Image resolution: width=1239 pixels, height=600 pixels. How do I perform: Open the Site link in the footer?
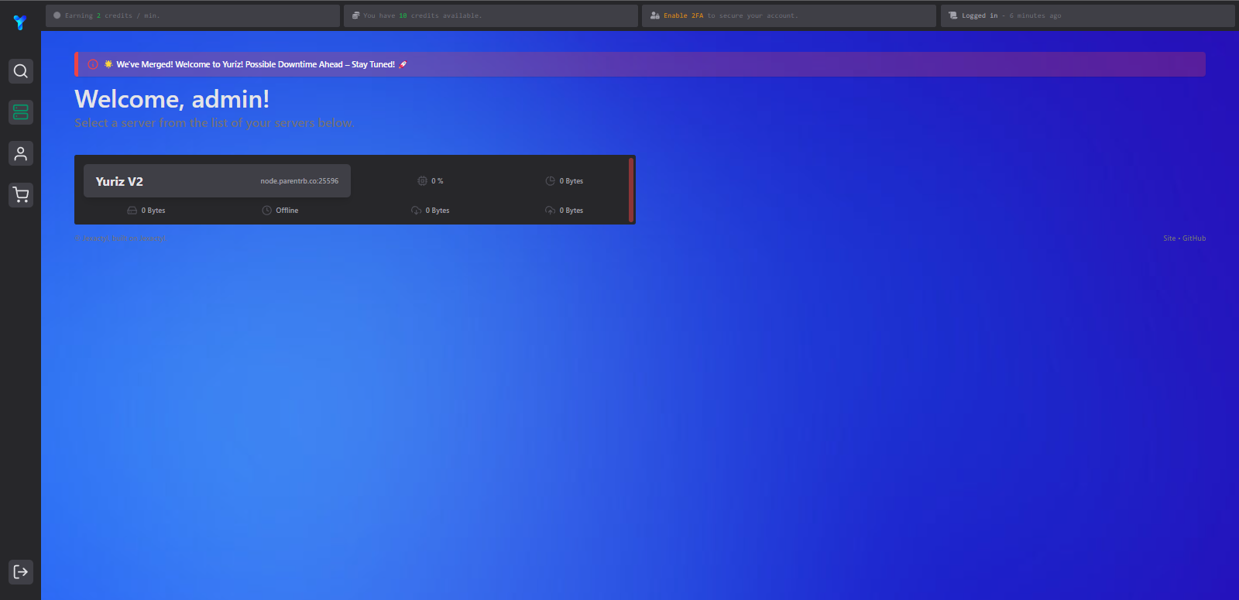pyautogui.click(x=1169, y=238)
